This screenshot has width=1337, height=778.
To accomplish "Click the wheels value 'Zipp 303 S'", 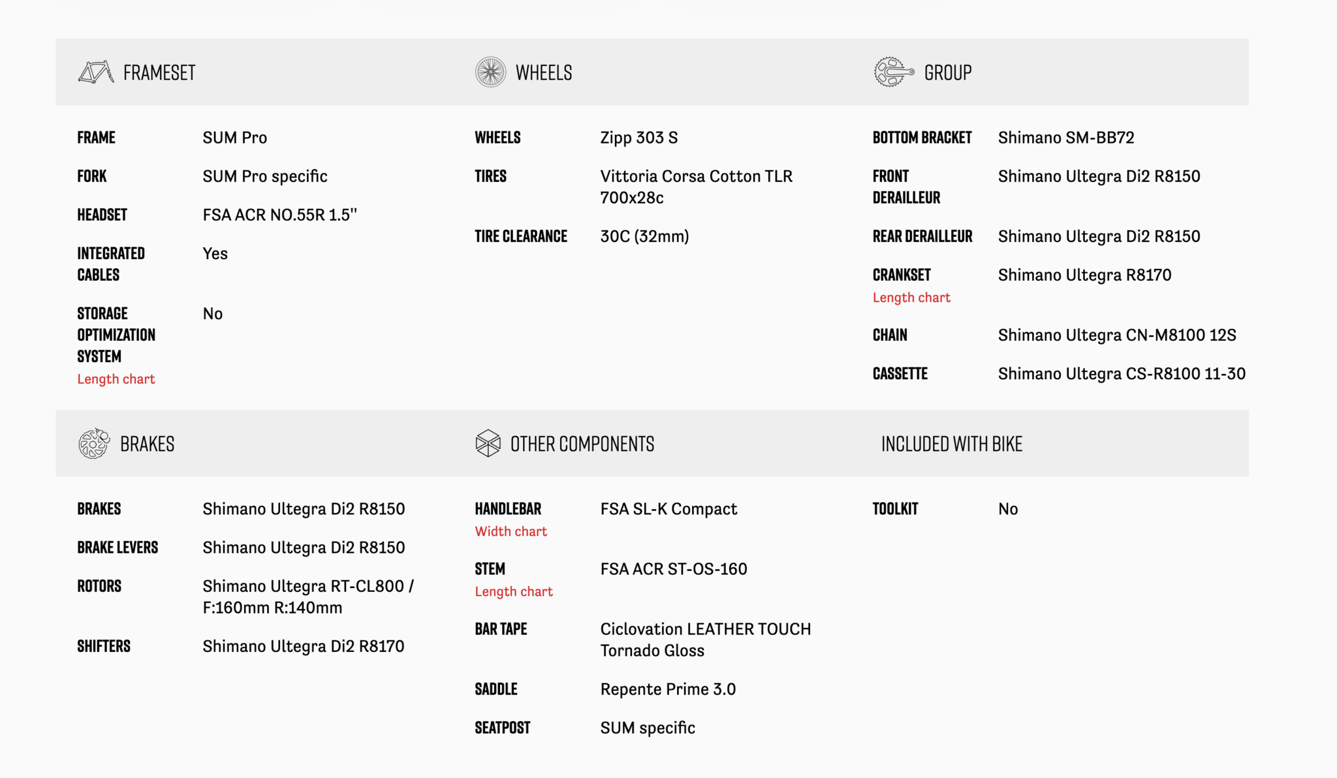I will coord(639,138).
